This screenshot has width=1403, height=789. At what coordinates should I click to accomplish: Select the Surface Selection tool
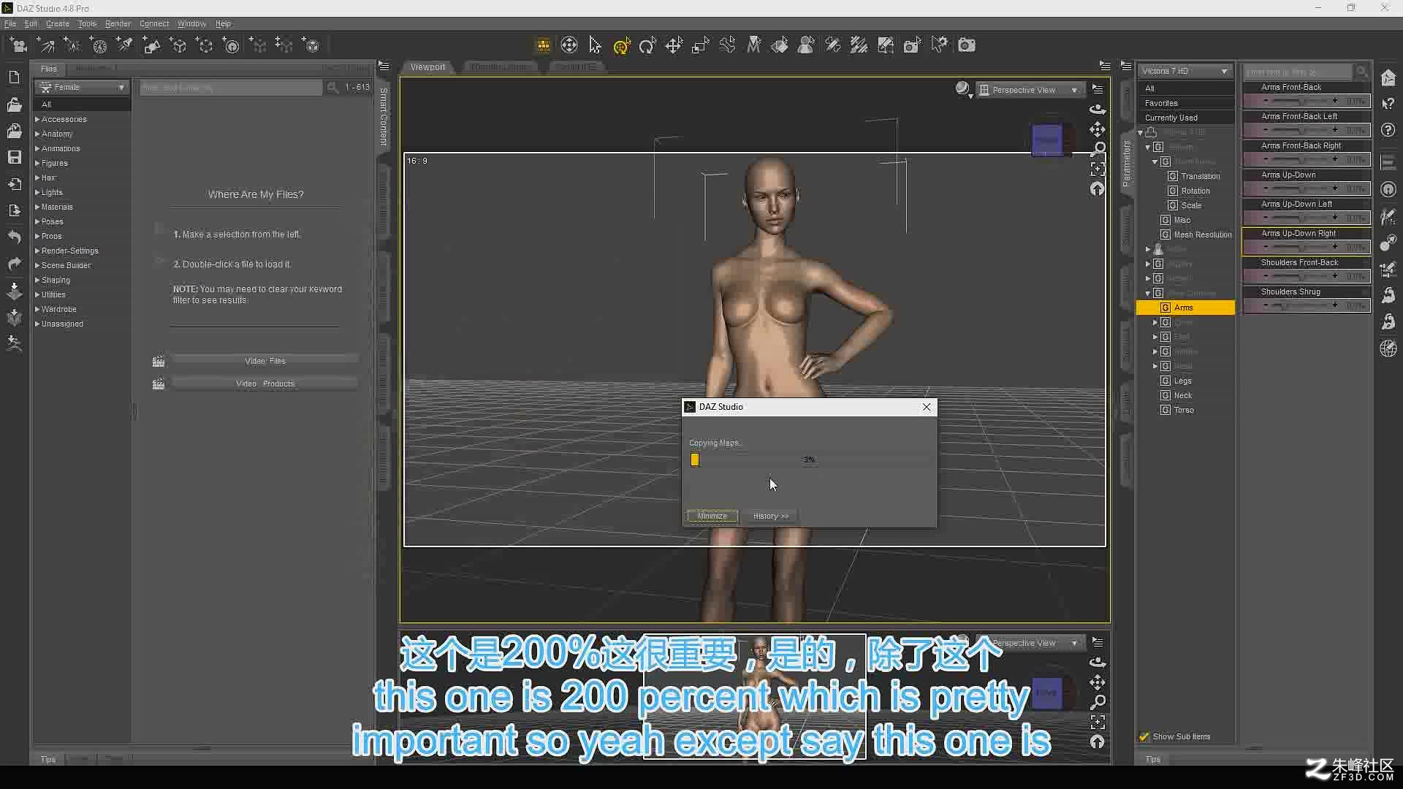[x=780, y=45]
